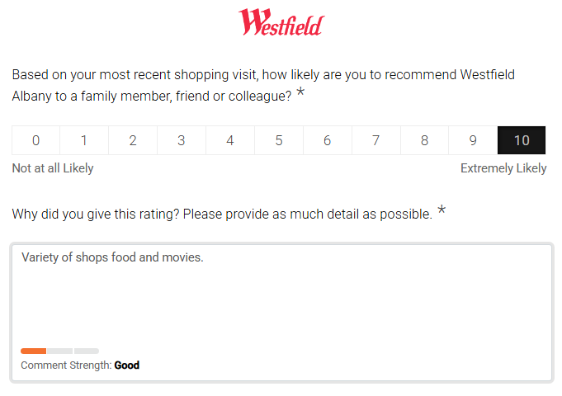Click the 'Why did you give this rating' question
562x396 pixels.
(x=222, y=214)
